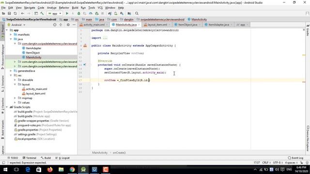This screenshot has width=310, height=174.
Task: Open Project panel gear settings
Action: pos(68,25)
